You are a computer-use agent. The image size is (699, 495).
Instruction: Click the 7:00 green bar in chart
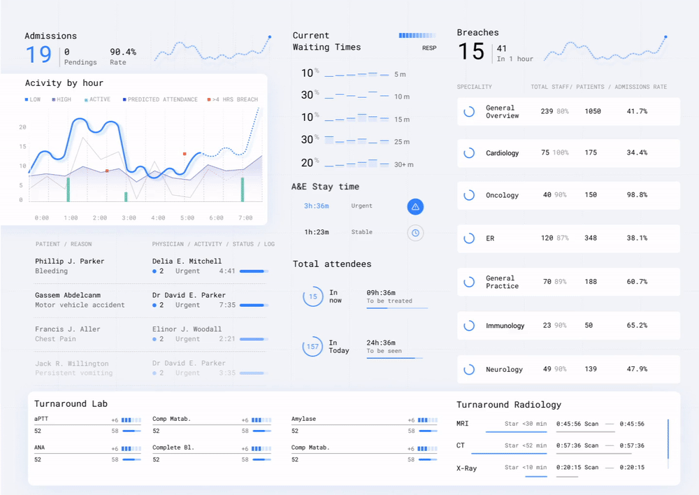coord(243,189)
